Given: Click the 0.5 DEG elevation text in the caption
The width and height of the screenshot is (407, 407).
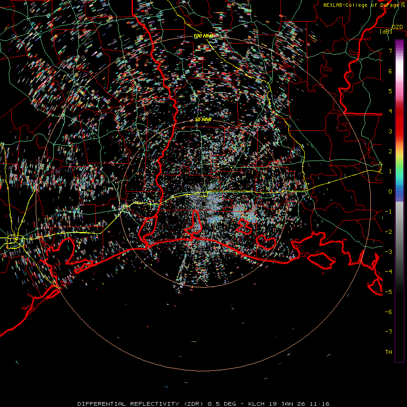Looking at the screenshot, I should click(222, 404).
